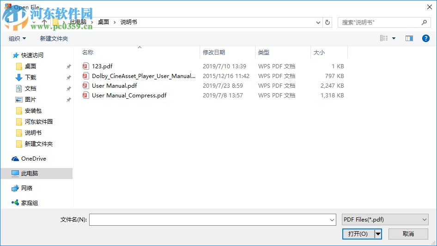Select 快速访问 label in the navigation pane
Image resolution: width=437 pixels, height=246 pixels.
[32, 55]
